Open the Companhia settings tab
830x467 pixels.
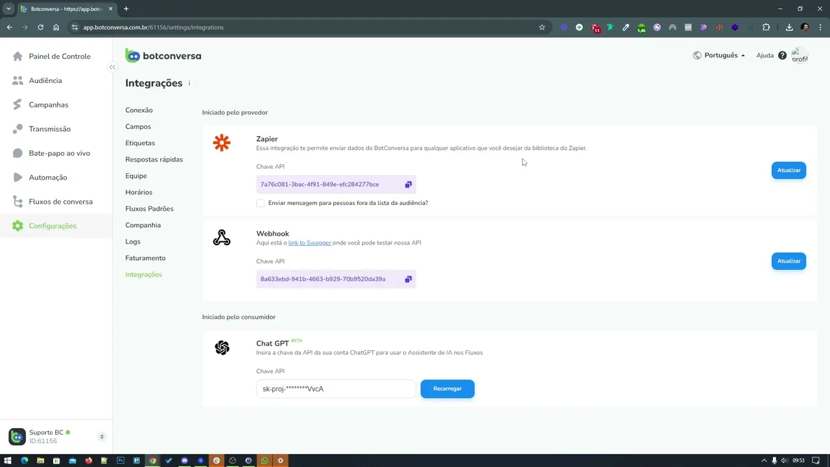[143, 225]
